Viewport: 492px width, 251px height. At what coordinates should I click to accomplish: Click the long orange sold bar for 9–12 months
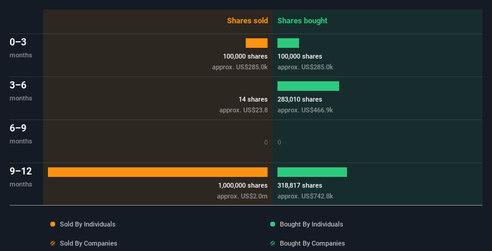click(x=158, y=172)
